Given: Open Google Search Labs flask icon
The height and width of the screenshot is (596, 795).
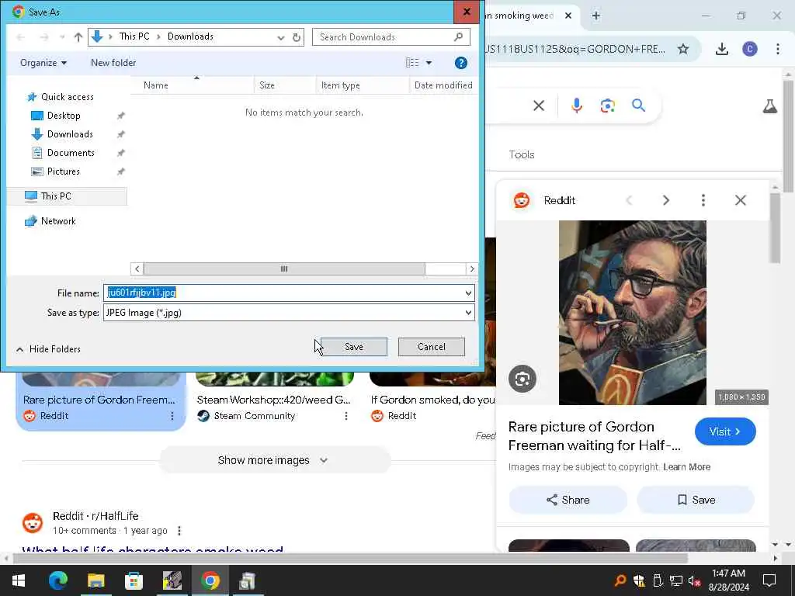Looking at the screenshot, I should [x=770, y=106].
